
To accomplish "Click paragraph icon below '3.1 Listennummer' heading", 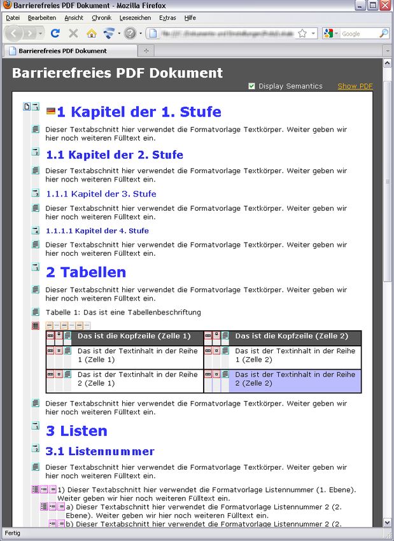I will pyautogui.click(x=36, y=467).
